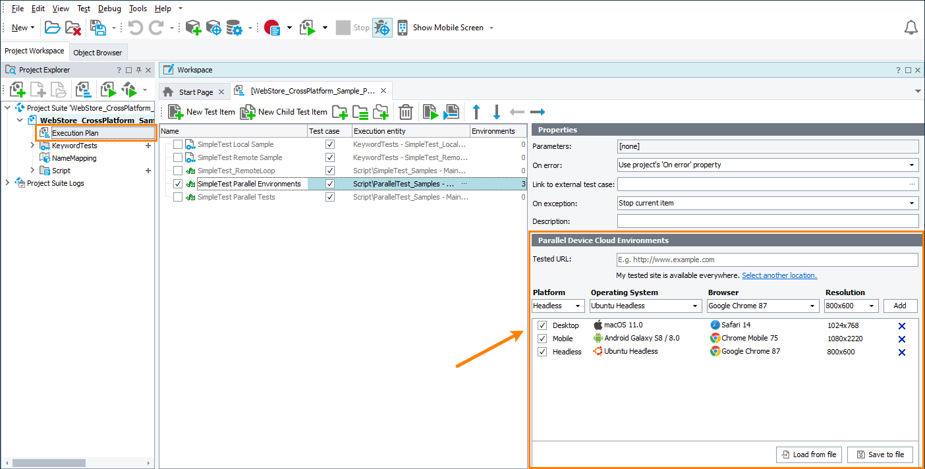Image resolution: width=925 pixels, height=469 pixels.
Task: Delete selected execution plan item via trash icon
Action: pyautogui.click(x=406, y=112)
